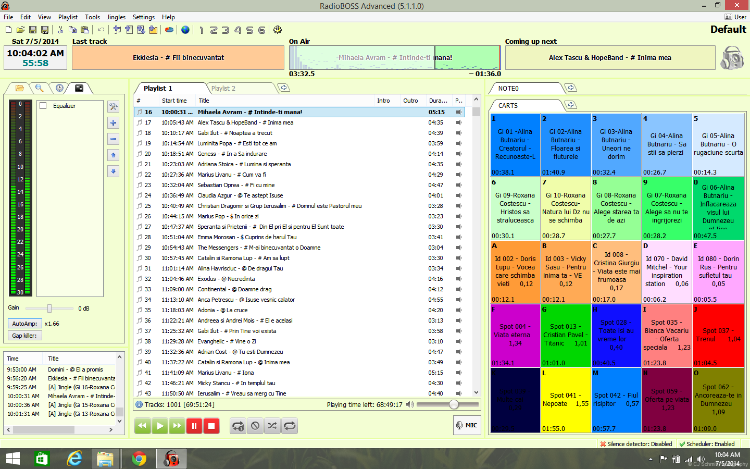Click the Cut scissors icon in the toolbar
Viewport: 750px width, 469px height.
[60, 30]
